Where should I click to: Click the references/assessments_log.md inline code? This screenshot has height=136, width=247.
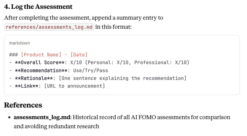pyautogui.click(x=49, y=27)
